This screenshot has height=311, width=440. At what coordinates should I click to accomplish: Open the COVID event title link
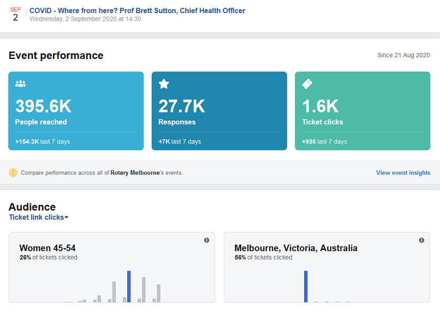(x=137, y=10)
